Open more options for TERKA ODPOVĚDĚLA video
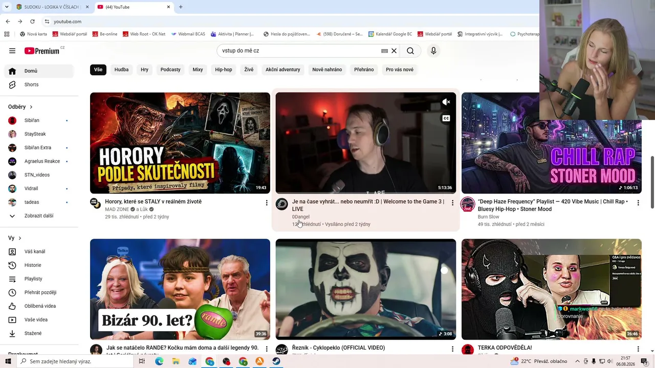The height and width of the screenshot is (368, 655). (x=638, y=349)
